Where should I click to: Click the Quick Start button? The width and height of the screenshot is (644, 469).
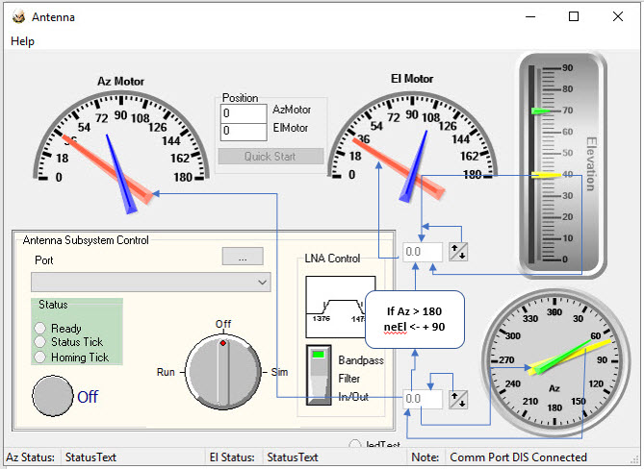point(270,157)
